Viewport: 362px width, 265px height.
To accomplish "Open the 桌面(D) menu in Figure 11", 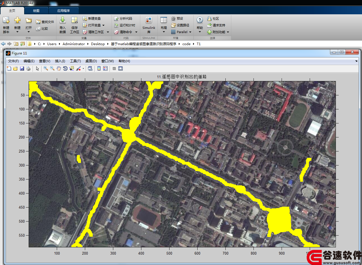I will click(x=91, y=61).
